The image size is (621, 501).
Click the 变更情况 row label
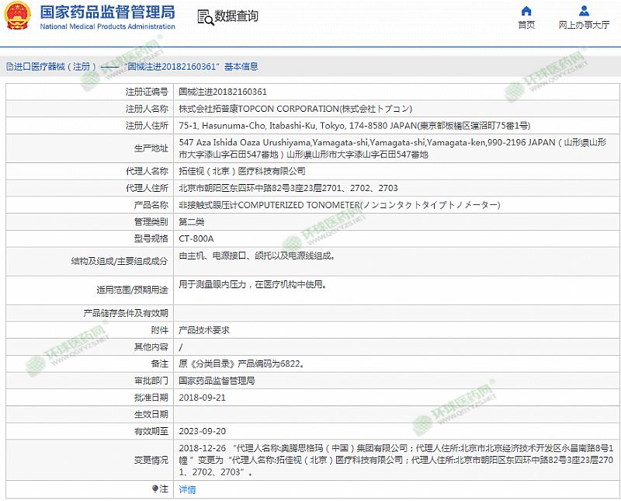point(151,460)
